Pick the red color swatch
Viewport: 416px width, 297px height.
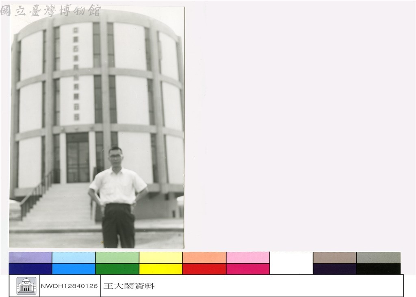pyautogui.click(x=204, y=269)
